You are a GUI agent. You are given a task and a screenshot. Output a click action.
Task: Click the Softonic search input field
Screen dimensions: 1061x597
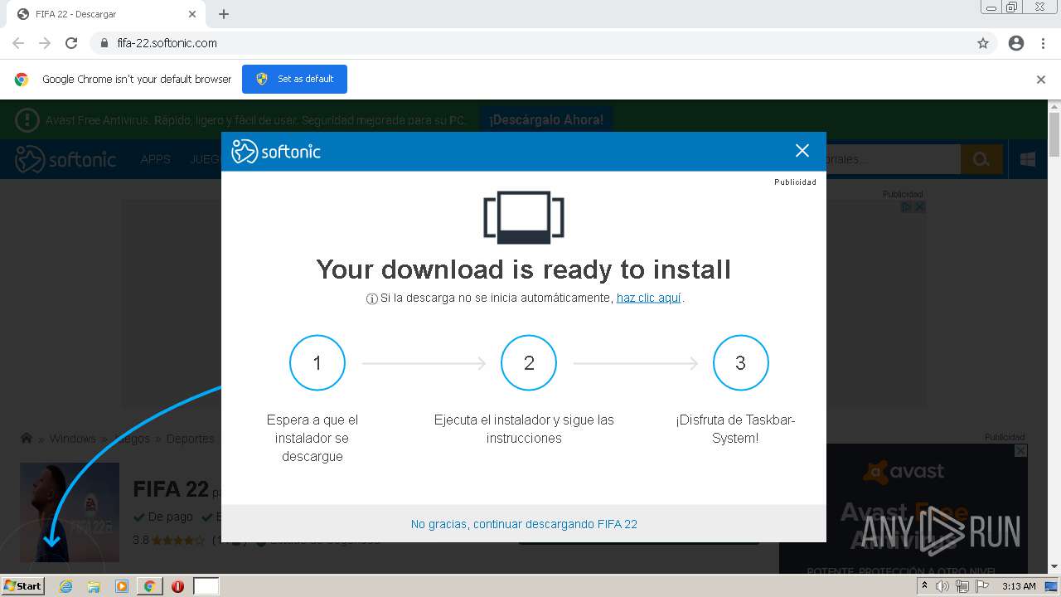(x=893, y=159)
